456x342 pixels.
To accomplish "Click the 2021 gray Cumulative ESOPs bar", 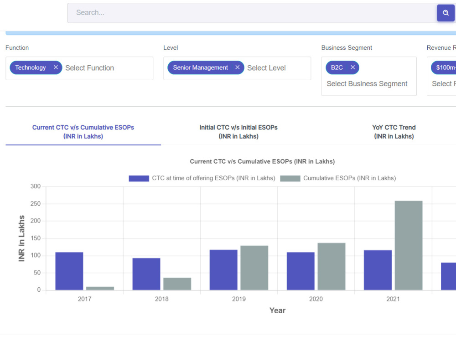I will 409,245.
